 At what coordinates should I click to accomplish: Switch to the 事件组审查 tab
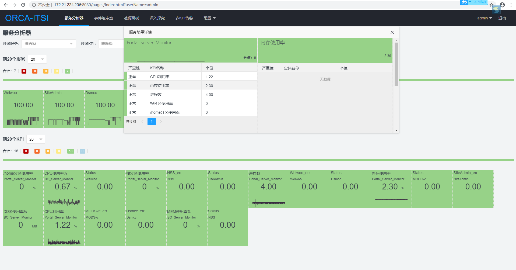click(x=103, y=18)
